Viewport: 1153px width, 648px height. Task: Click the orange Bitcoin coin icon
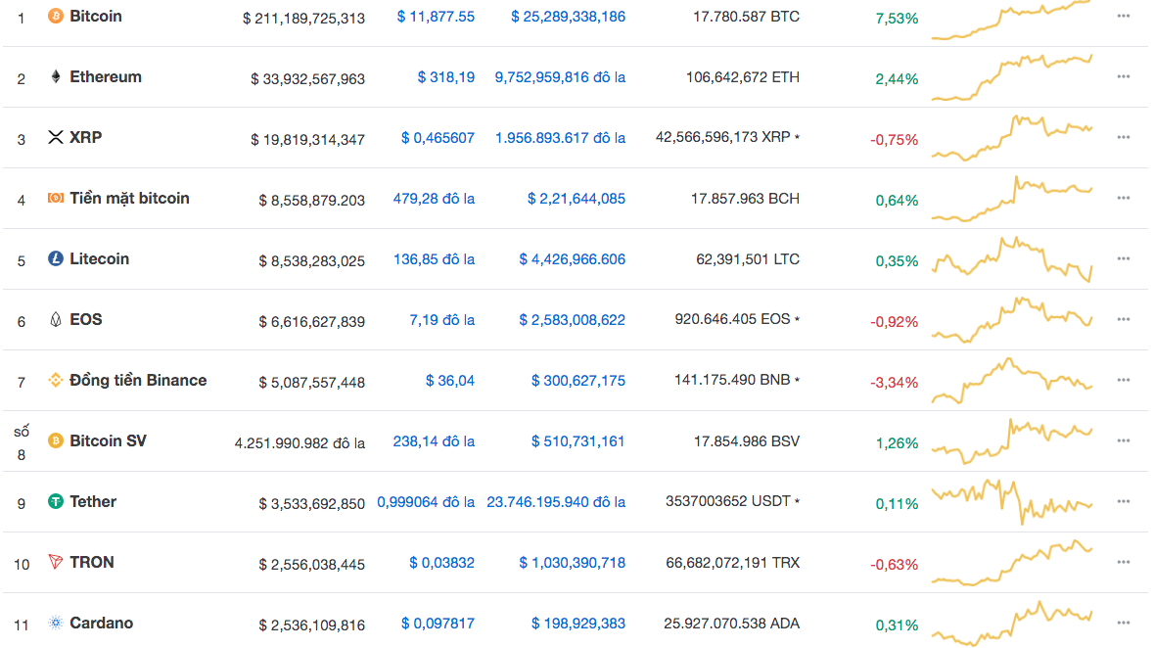[x=56, y=17]
